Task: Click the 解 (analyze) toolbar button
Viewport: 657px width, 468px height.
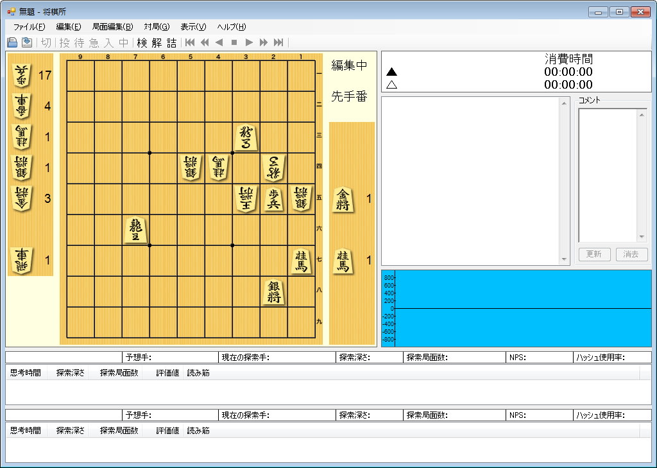Action: click(x=157, y=42)
